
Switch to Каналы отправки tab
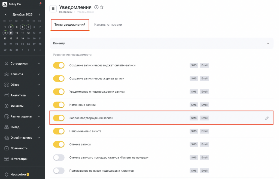pos(108,25)
